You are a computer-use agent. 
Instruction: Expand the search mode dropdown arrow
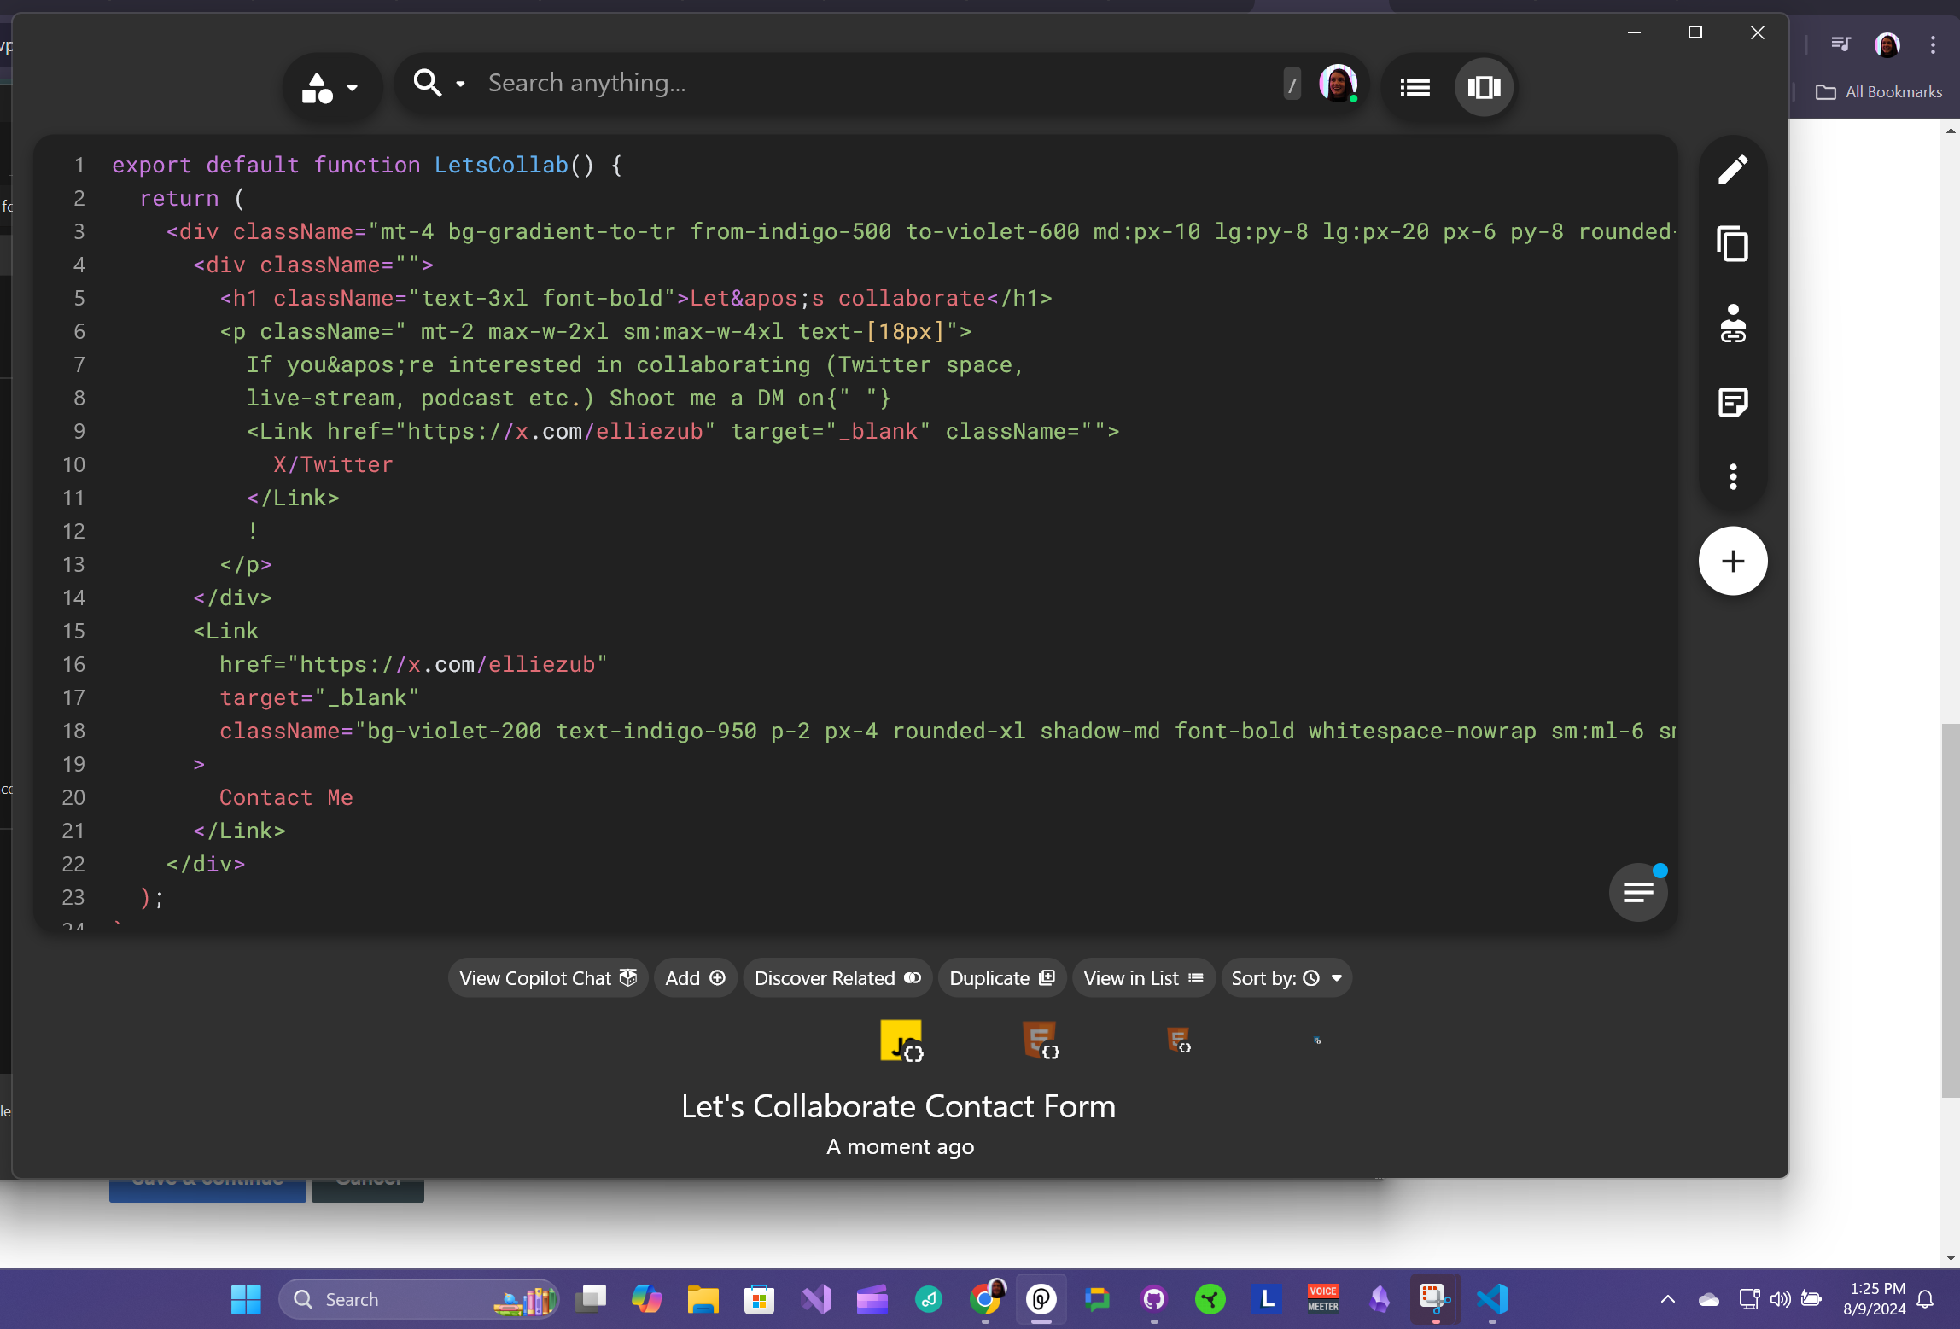click(x=461, y=84)
